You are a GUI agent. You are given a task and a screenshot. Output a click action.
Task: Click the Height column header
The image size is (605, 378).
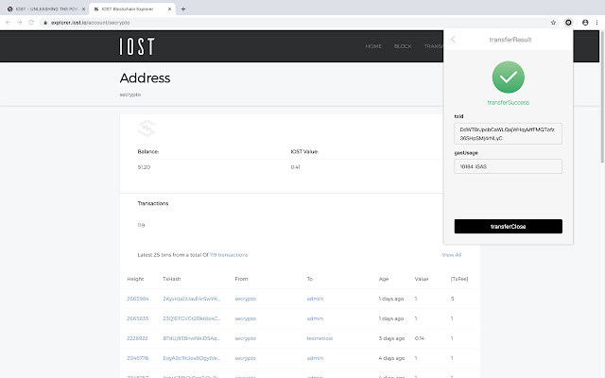click(135, 279)
